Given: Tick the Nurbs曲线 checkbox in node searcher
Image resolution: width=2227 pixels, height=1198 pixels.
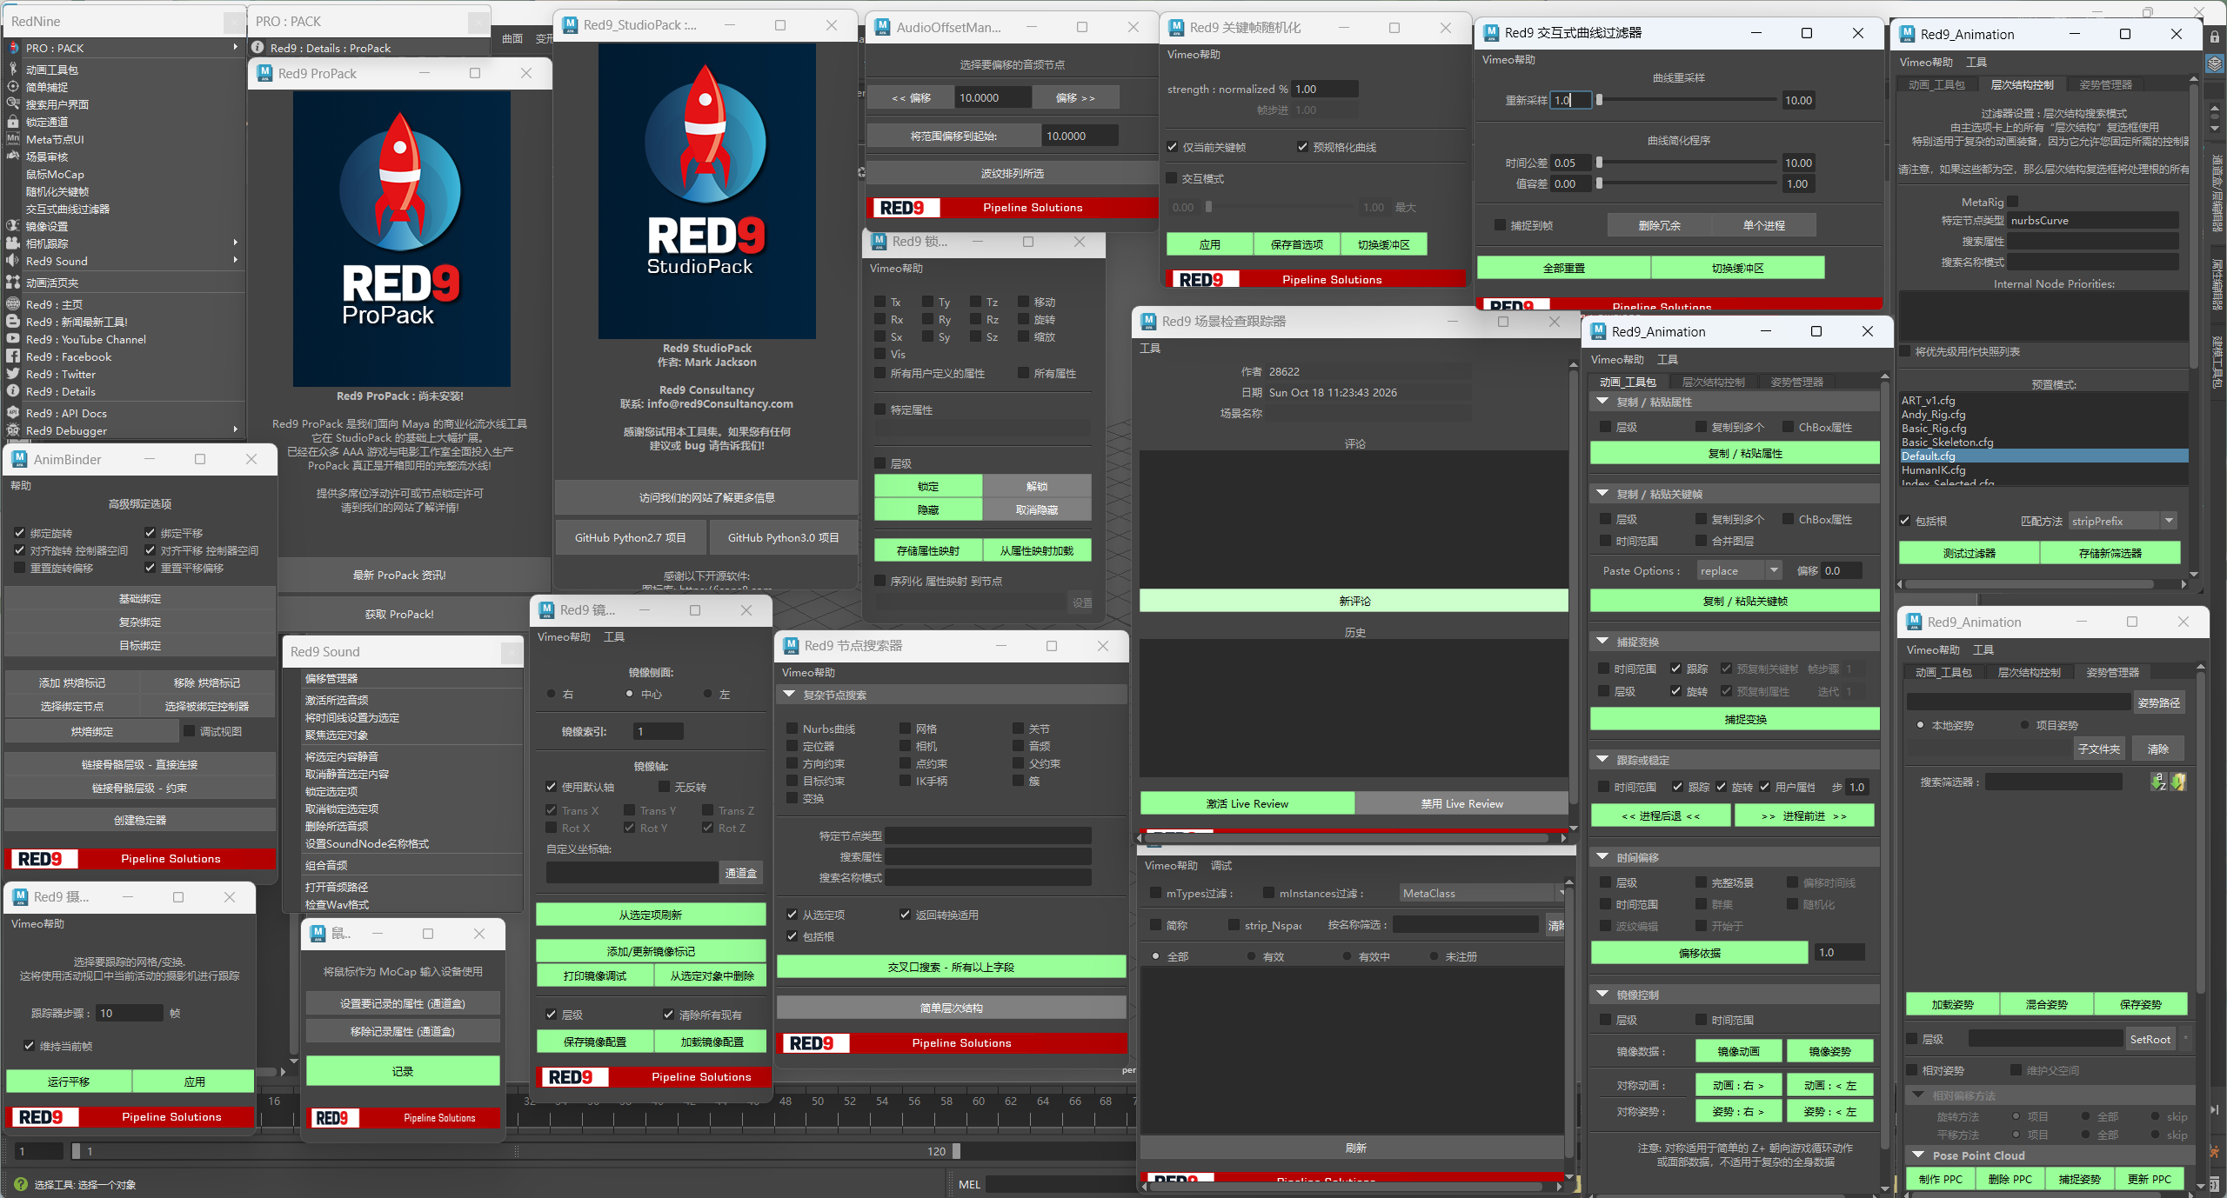Looking at the screenshot, I should 792,729.
